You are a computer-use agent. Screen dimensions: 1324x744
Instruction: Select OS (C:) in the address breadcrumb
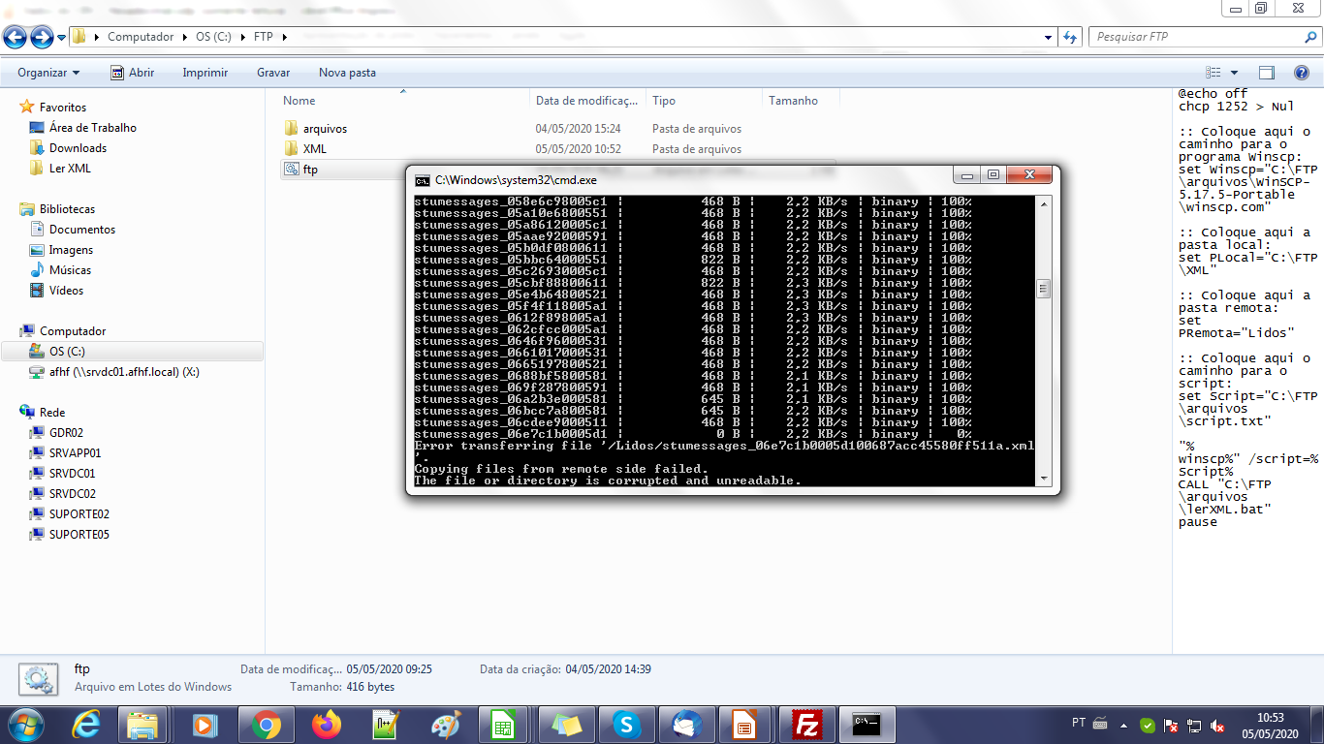[214, 37]
